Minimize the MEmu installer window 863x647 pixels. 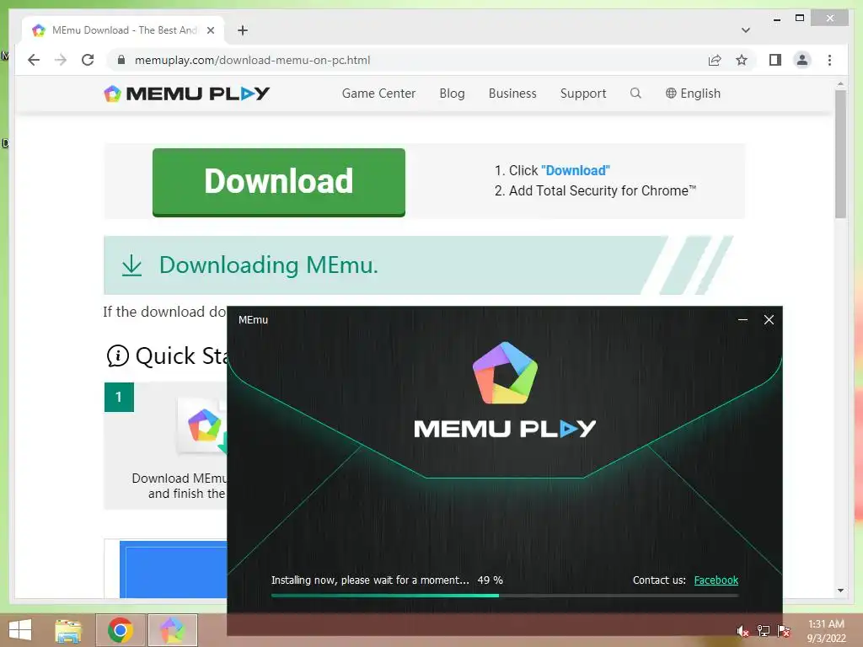pyautogui.click(x=742, y=319)
